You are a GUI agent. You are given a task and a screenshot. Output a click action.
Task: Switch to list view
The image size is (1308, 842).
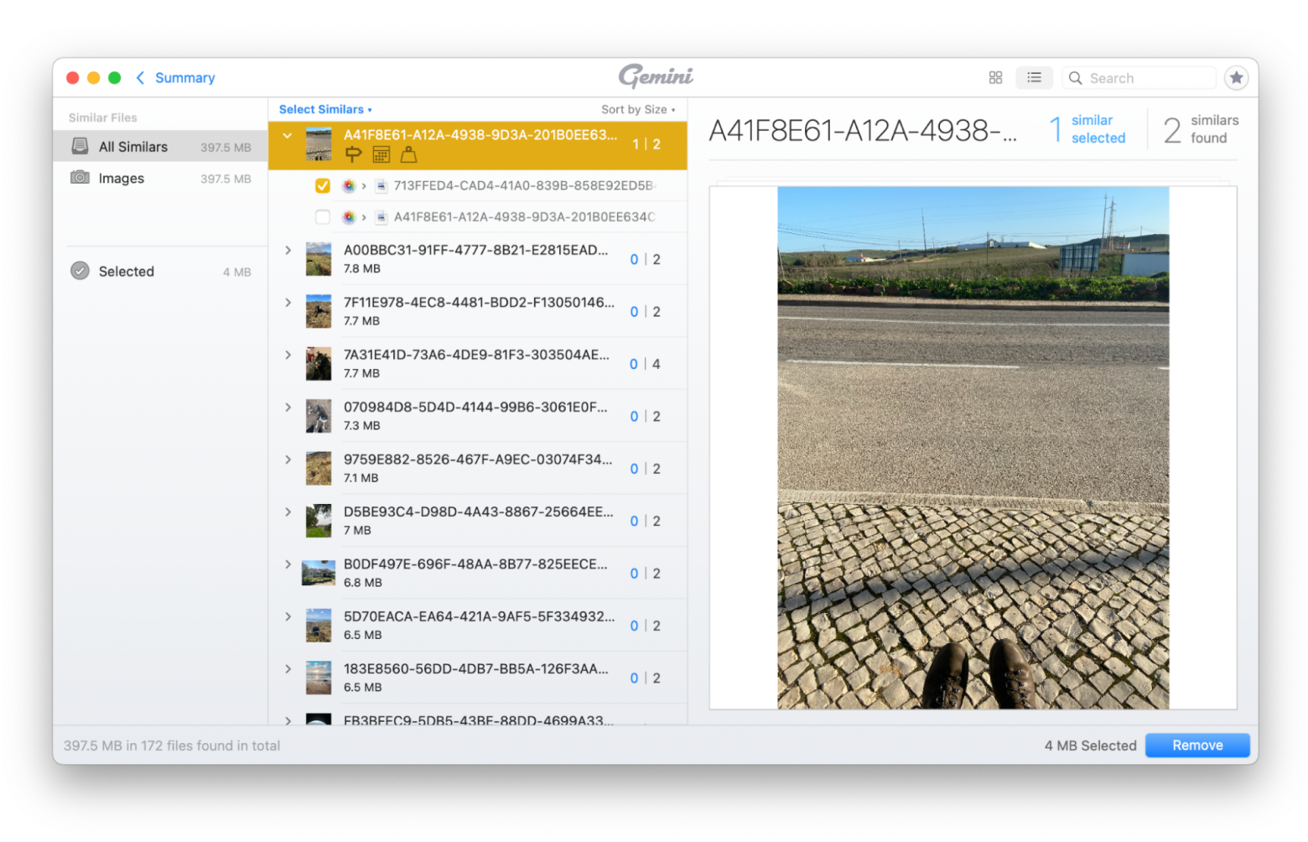pyautogui.click(x=1034, y=78)
